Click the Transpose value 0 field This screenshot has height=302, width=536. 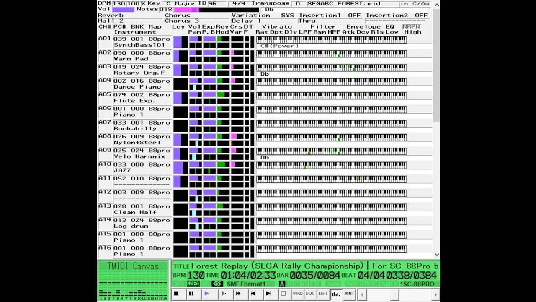click(x=298, y=3)
